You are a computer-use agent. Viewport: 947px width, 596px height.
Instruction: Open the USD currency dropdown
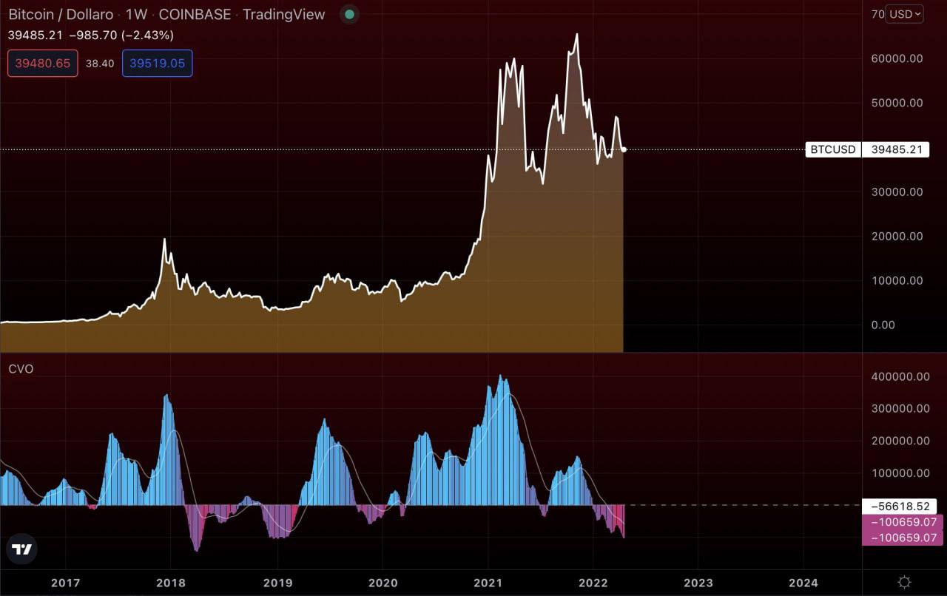click(906, 14)
